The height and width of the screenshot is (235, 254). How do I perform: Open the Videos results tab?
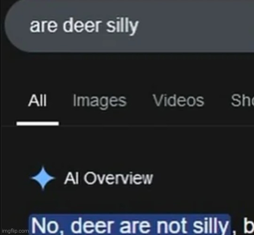point(178,101)
